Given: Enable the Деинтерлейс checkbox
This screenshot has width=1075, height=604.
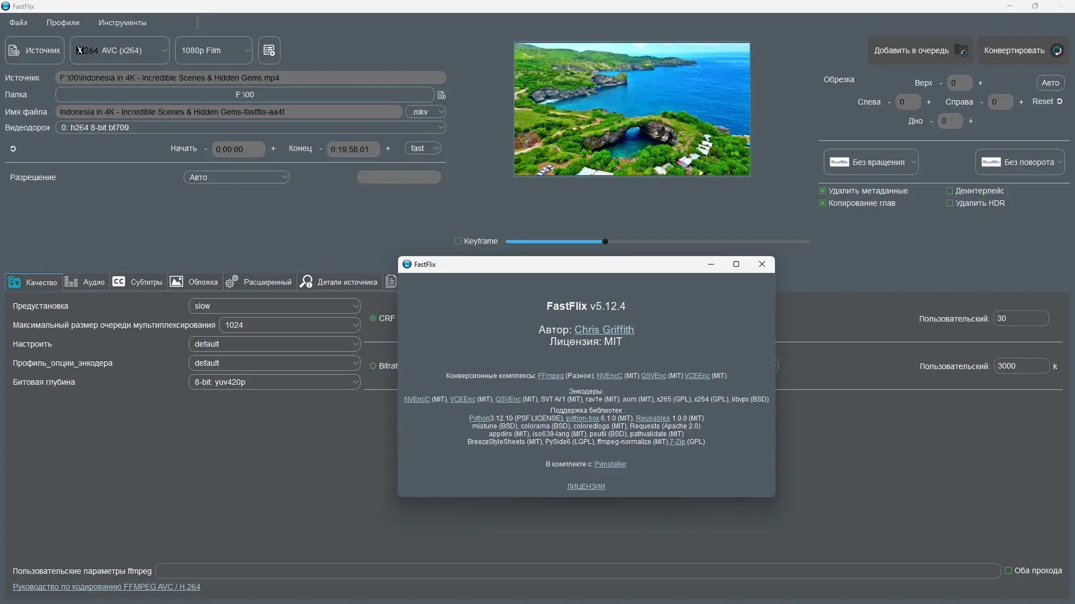Looking at the screenshot, I should coord(950,191).
